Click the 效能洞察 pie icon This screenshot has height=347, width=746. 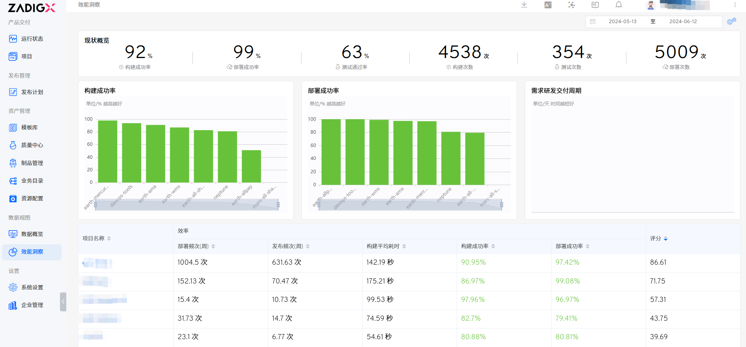coord(13,252)
